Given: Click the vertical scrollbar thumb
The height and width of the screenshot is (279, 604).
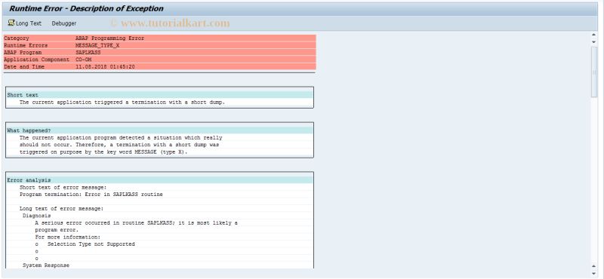Looking at the screenshot, I should click(x=594, y=72).
